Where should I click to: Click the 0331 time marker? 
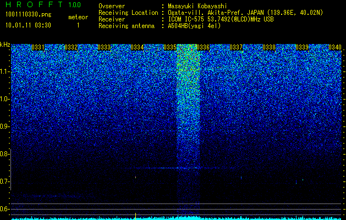coord(38,47)
